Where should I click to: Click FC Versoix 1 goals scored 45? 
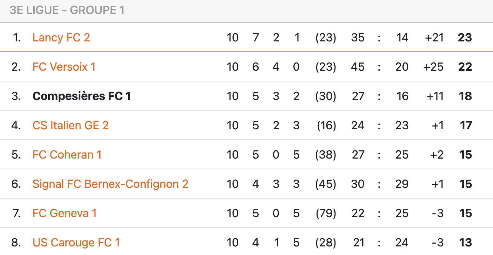pos(358,67)
